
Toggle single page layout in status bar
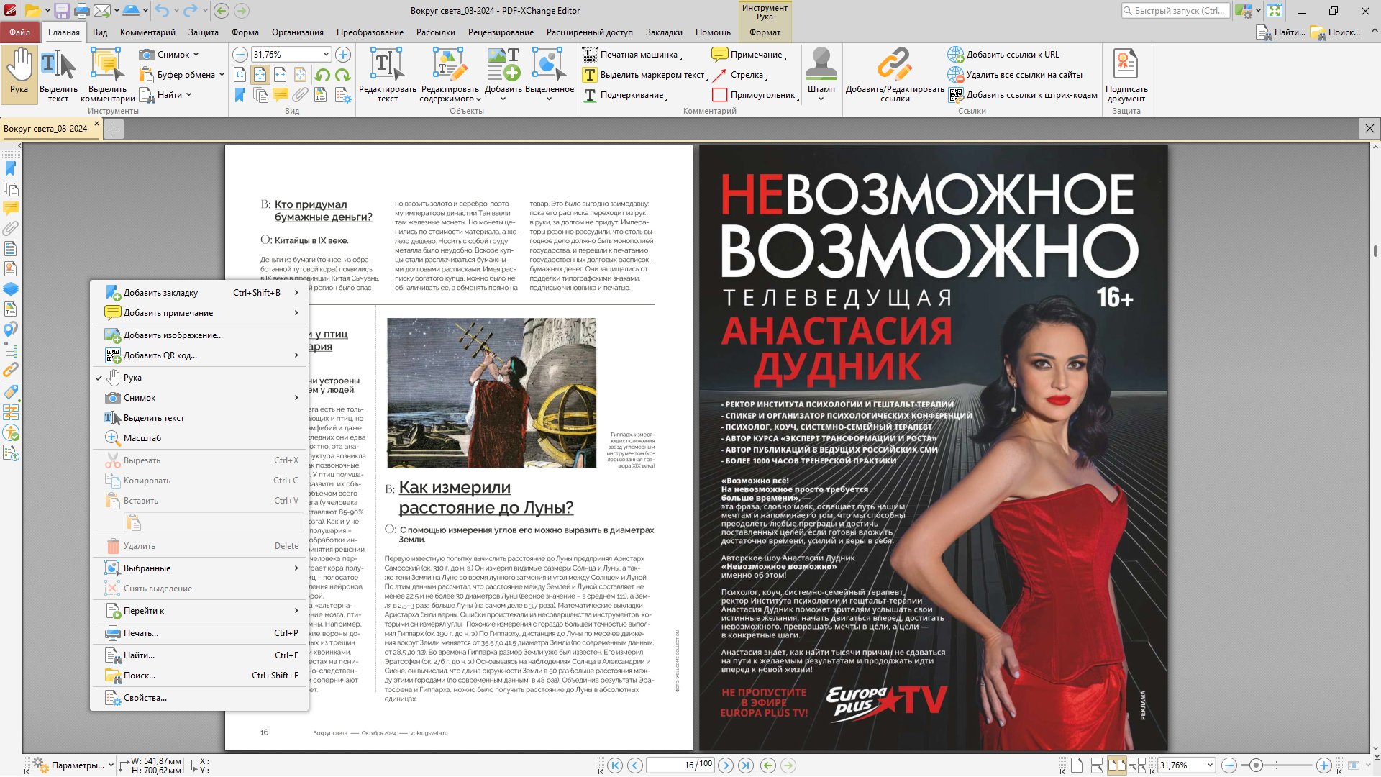click(1076, 765)
